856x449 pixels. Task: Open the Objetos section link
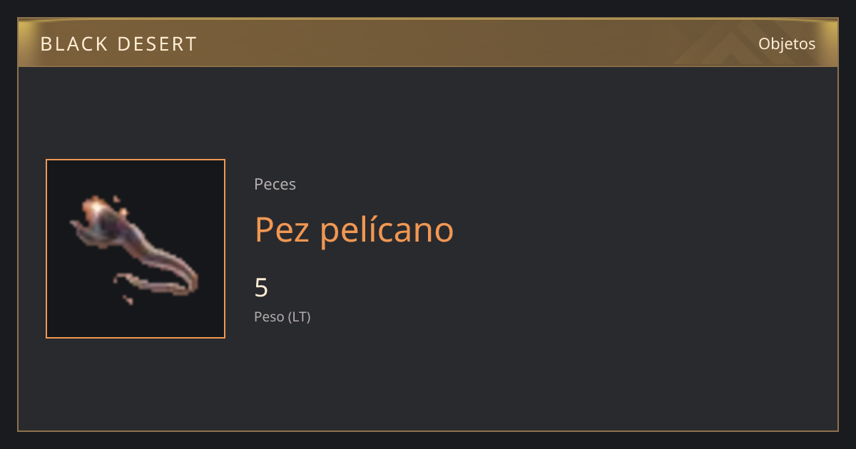coord(787,43)
